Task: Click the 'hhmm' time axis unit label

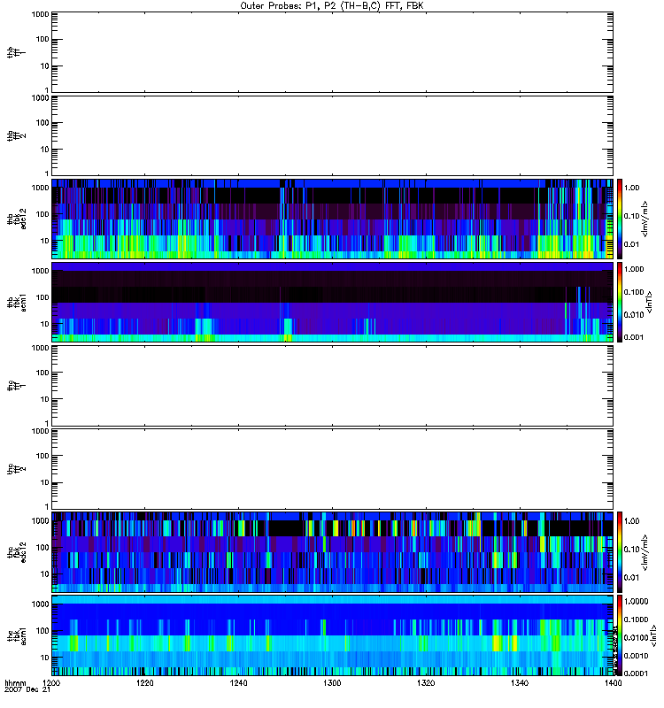Action: [x=14, y=683]
